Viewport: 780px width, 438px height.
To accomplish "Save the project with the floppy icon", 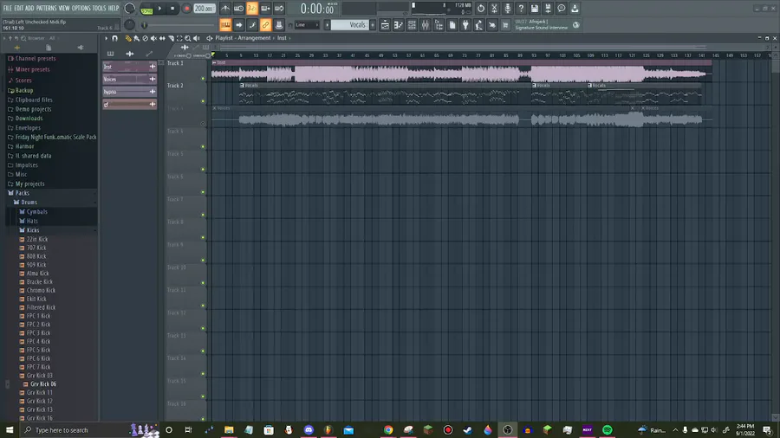I will (x=534, y=9).
